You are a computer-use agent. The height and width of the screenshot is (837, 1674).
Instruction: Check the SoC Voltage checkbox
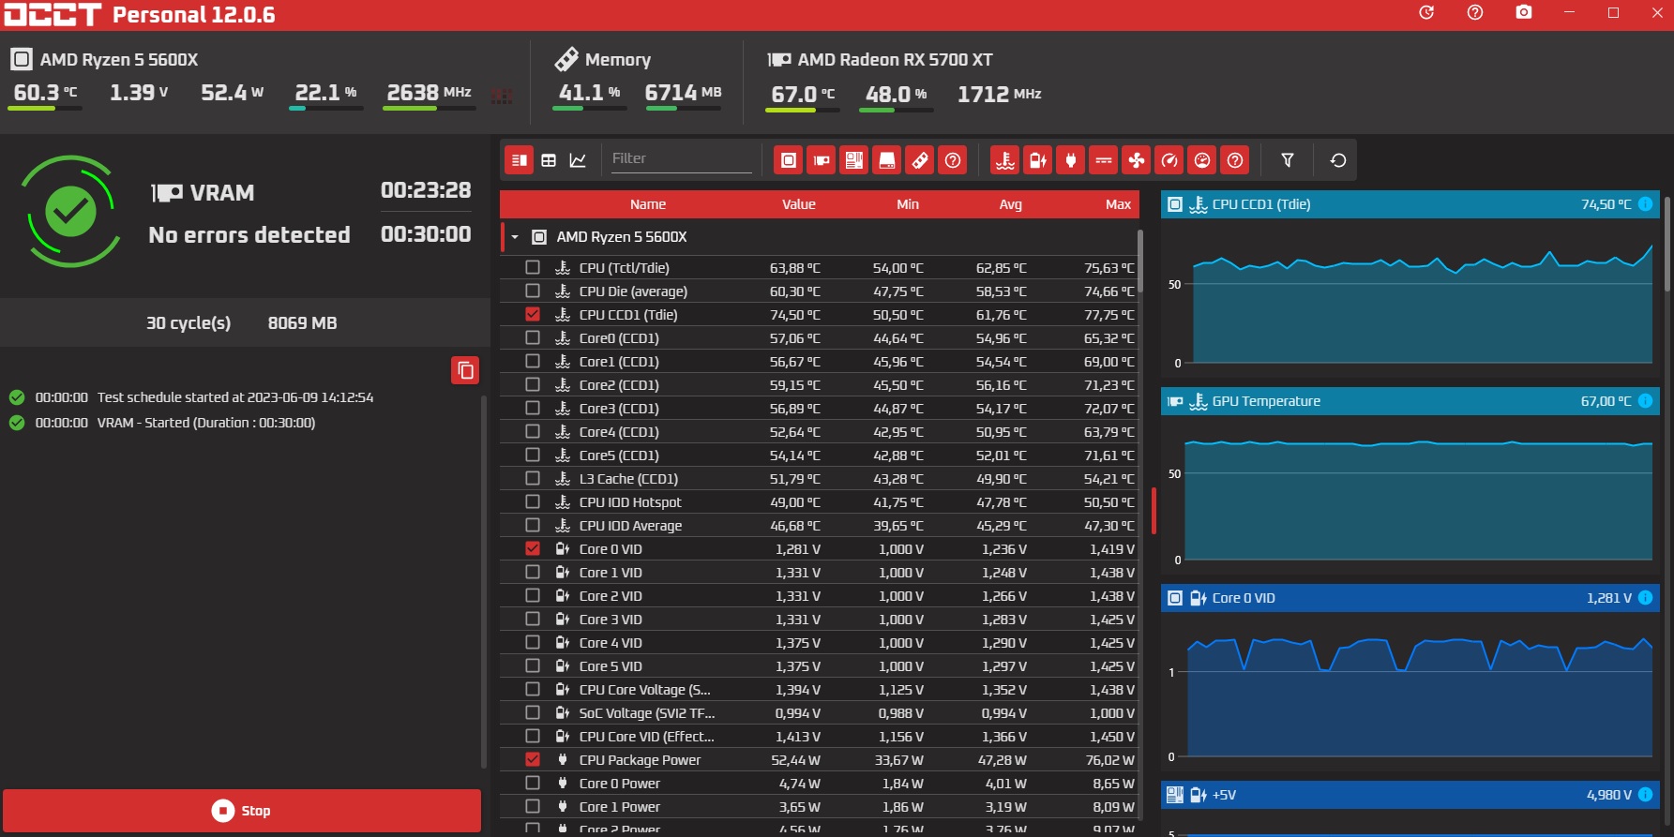(x=533, y=712)
